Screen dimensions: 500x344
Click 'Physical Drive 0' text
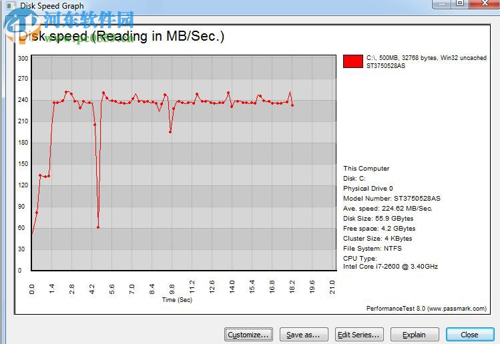[x=368, y=189]
